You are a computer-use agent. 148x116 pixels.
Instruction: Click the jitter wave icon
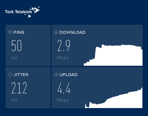[x=10, y=74]
